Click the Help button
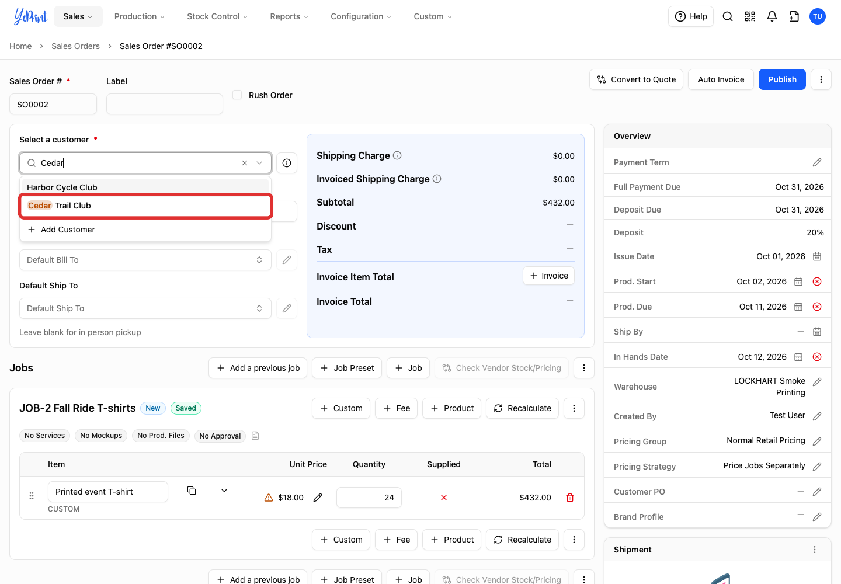 pyautogui.click(x=691, y=16)
